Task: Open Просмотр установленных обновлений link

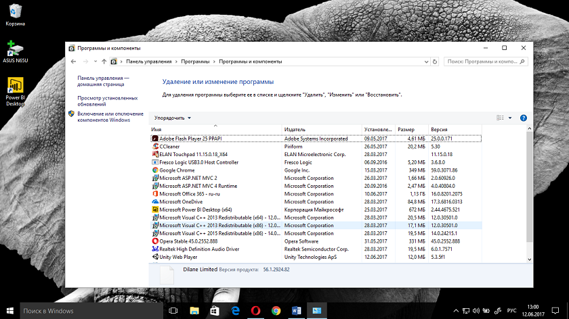Action: 108,101
